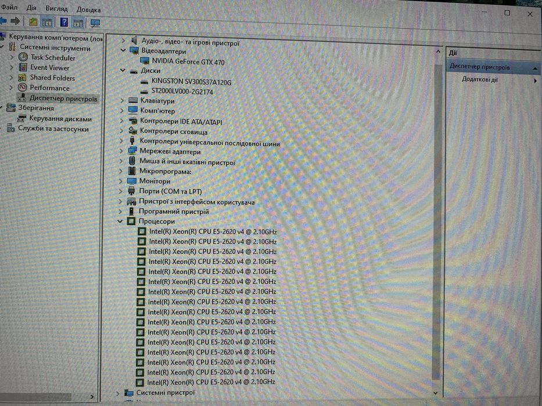Image resolution: width=542 pixels, height=406 pixels.
Task: Open the Вигляд menu
Action: [56, 9]
